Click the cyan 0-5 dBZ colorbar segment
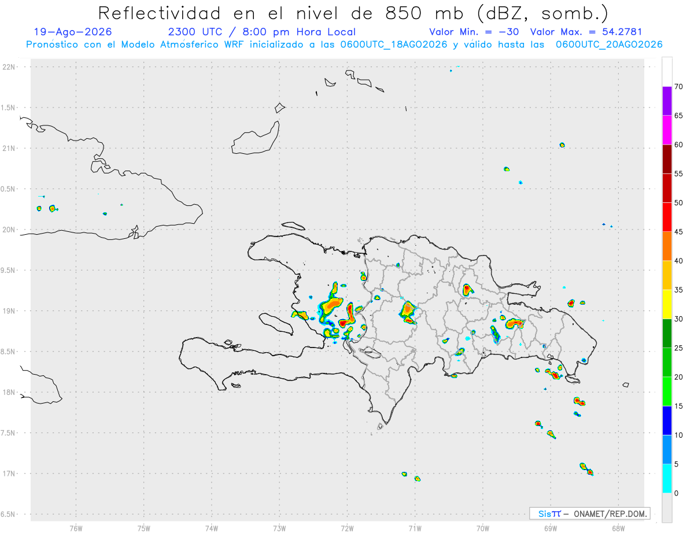This screenshot has height=536, width=694. (x=667, y=479)
